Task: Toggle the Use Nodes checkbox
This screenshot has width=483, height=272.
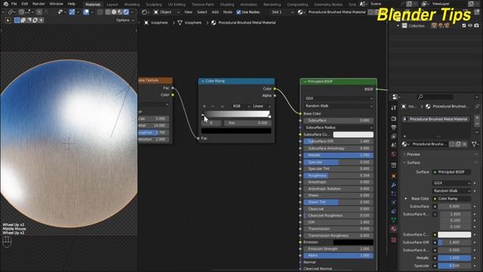Action: pyautogui.click(x=238, y=12)
